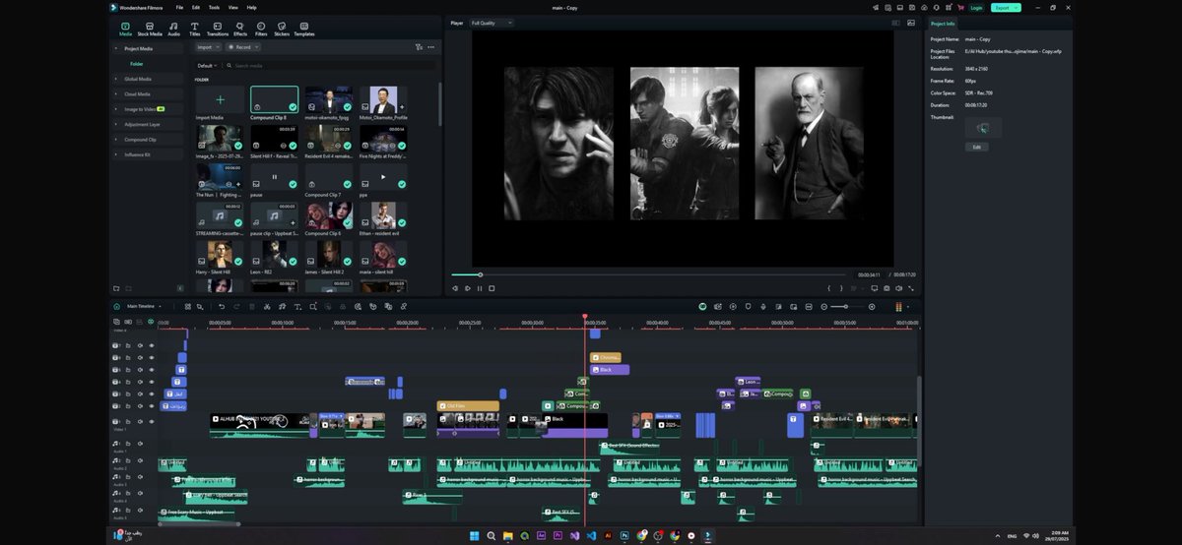Open the Default sort dropdown
The width and height of the screenshot is (1182, 545).
(207, 65)
